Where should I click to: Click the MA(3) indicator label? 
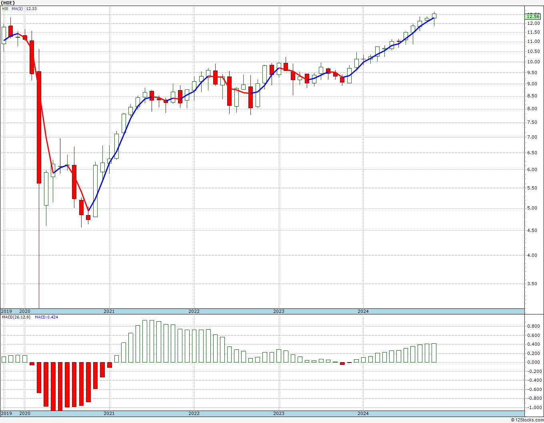click(x=18, y=8)
